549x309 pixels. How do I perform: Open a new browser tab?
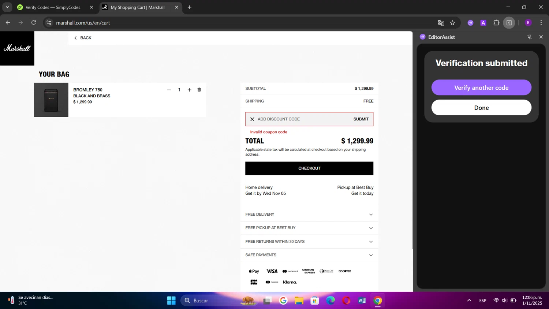[190, 7]
